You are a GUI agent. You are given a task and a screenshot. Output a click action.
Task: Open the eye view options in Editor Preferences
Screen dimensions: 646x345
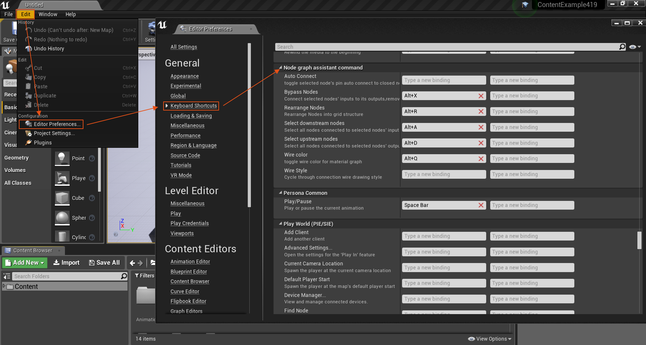[x=635, y=47]
